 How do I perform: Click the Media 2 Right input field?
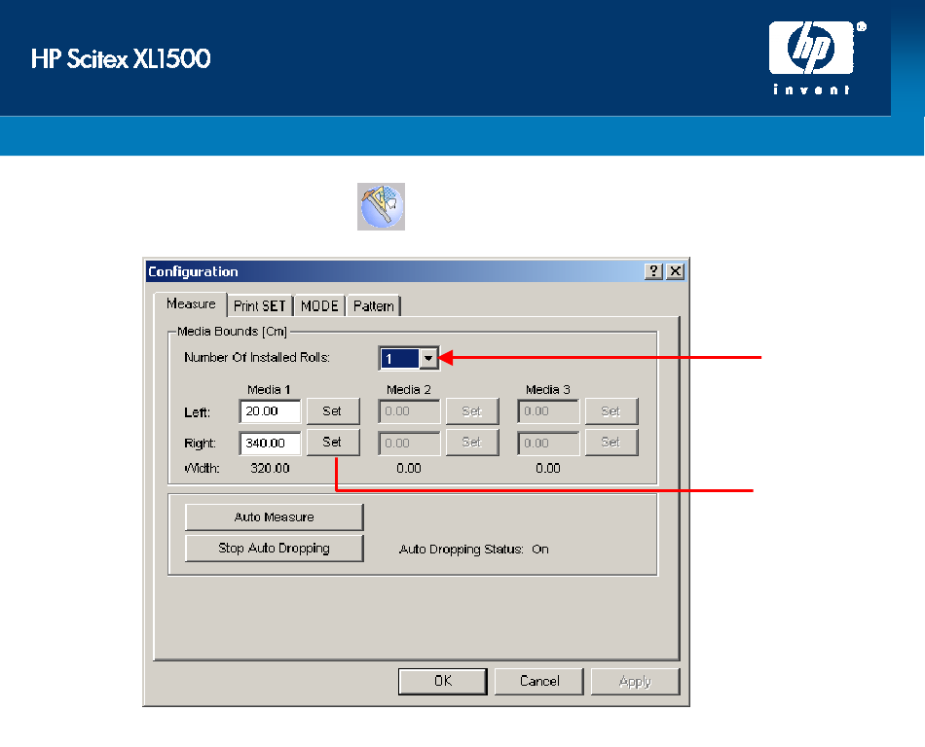[409, 443]
